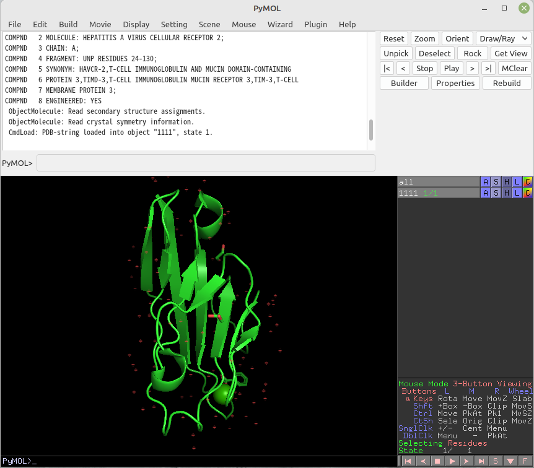Viewport: 534px width, 468px height.
Task: Click the rewind-to-first-frame movie icon
Action: [x=408, y=461]
